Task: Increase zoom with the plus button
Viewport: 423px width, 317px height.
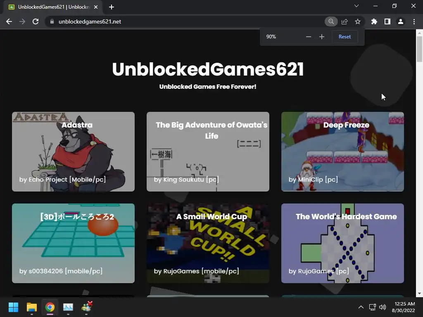Action: pos(321,37)
